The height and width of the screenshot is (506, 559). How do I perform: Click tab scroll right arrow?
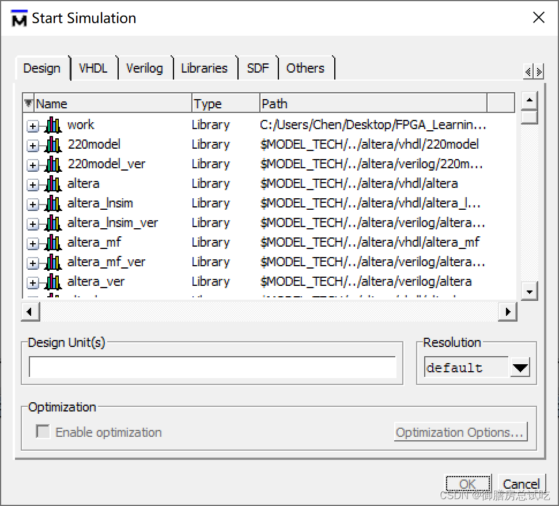click(x=539, y=71)
